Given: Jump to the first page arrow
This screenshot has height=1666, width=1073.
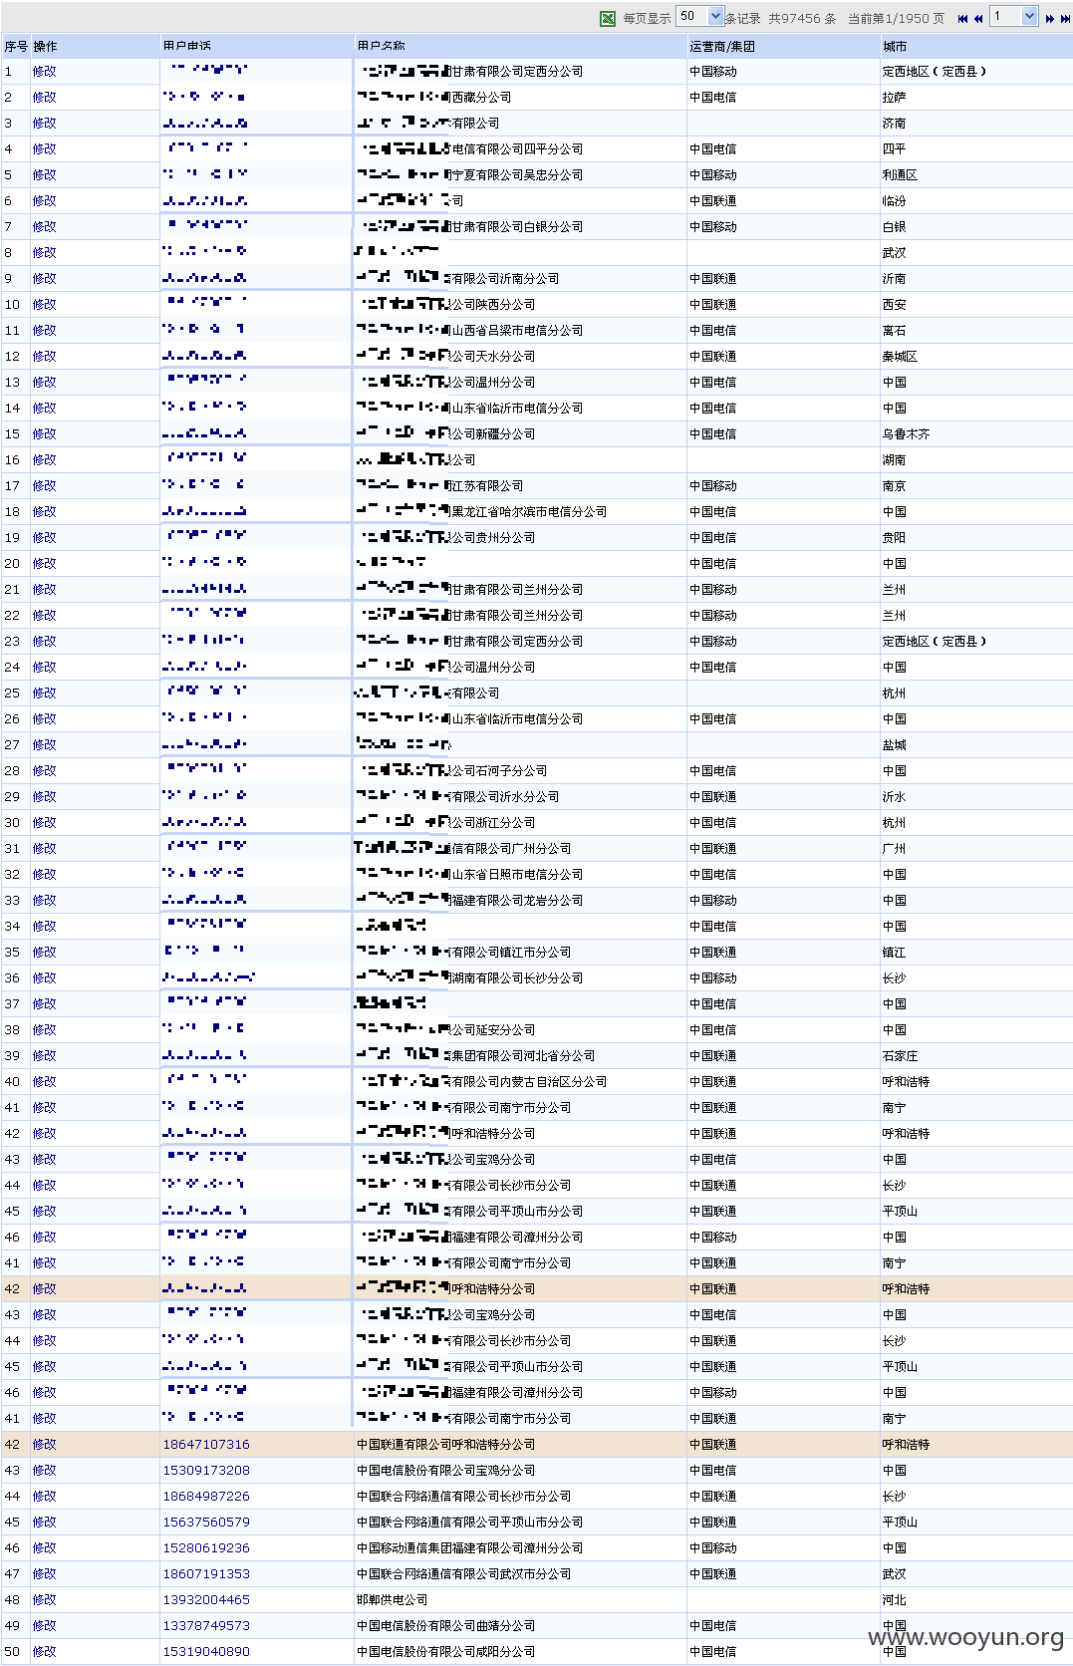Looking at the screenshot, I should tap(962, 18).
